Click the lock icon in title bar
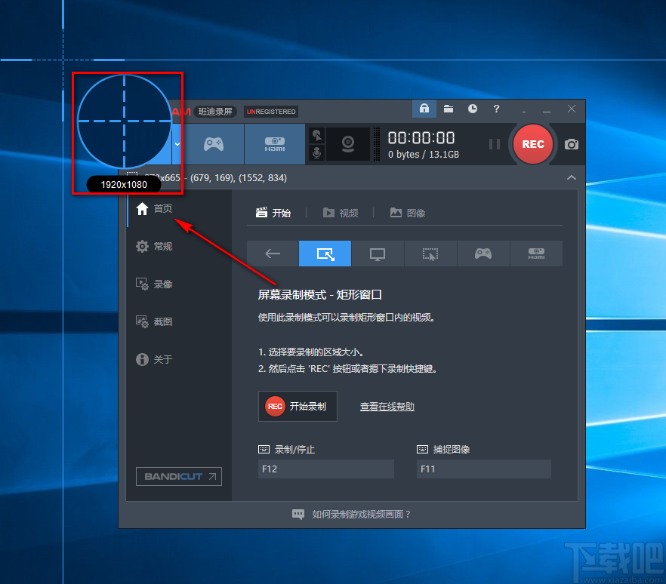 click(x=424, y=109)
